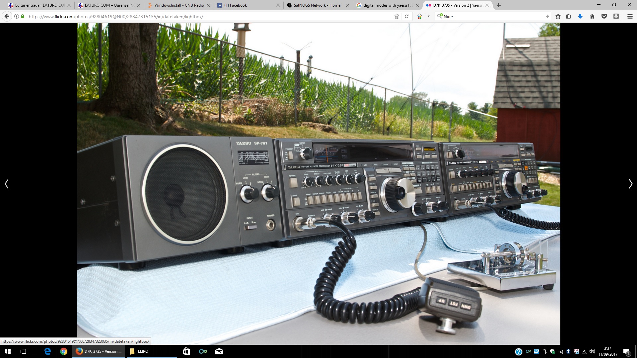Show next photo in lightbox

(630, 184)
